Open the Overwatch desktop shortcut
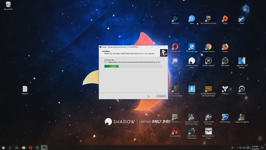Viewport: 266px width, 150px height. tap(242, 90)
